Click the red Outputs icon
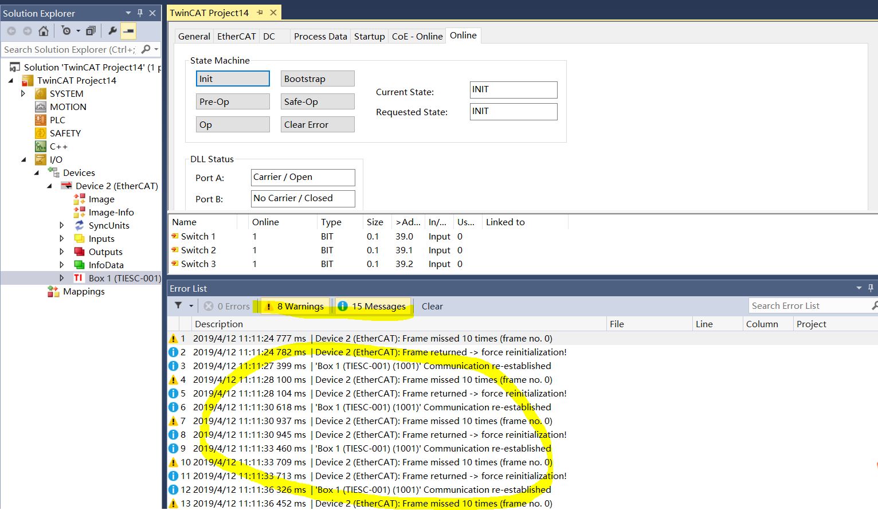 [x=80, y=252]
